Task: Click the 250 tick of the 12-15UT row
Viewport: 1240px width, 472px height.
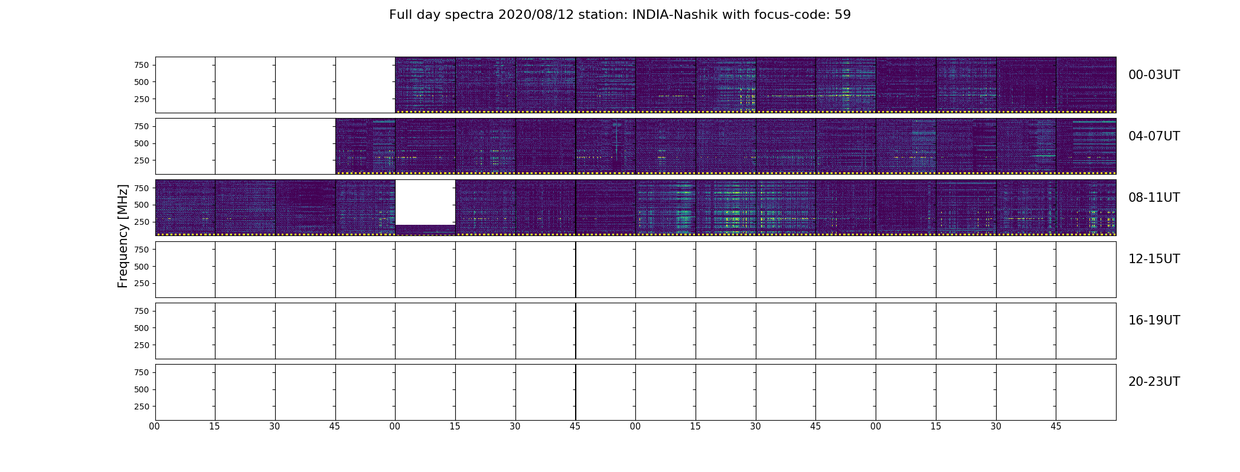Action: (x=142, y=284)
